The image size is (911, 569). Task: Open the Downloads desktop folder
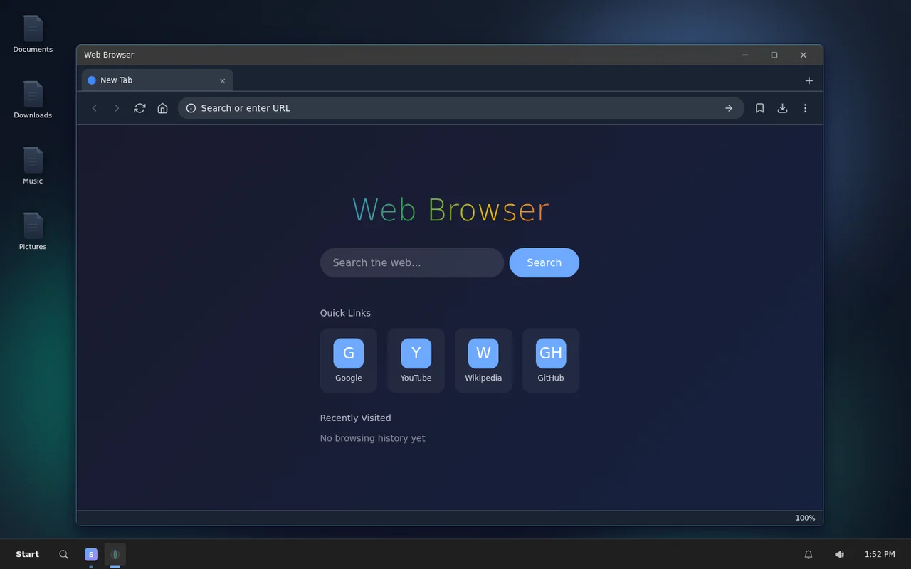click(33, 100)
